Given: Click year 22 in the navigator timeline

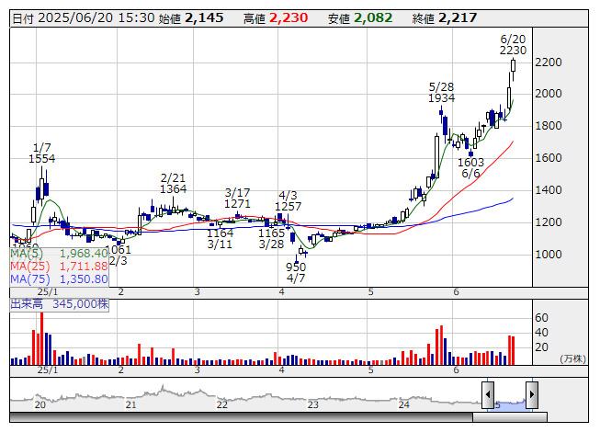Looking at the screenshot, I should (222, 404).
